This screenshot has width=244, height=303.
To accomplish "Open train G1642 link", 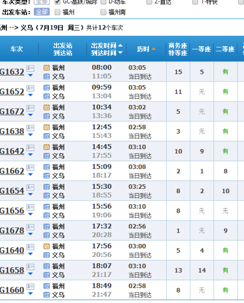I will [x=12, y=151].
